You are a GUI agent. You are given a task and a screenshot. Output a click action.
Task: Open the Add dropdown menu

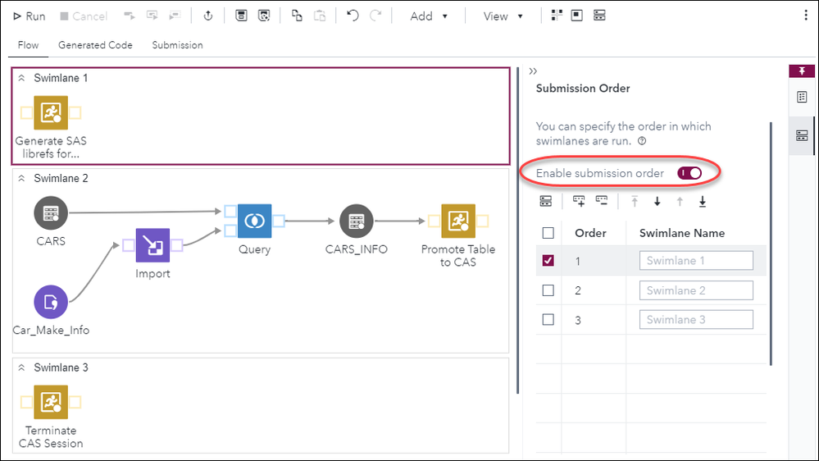click(429, 16)
